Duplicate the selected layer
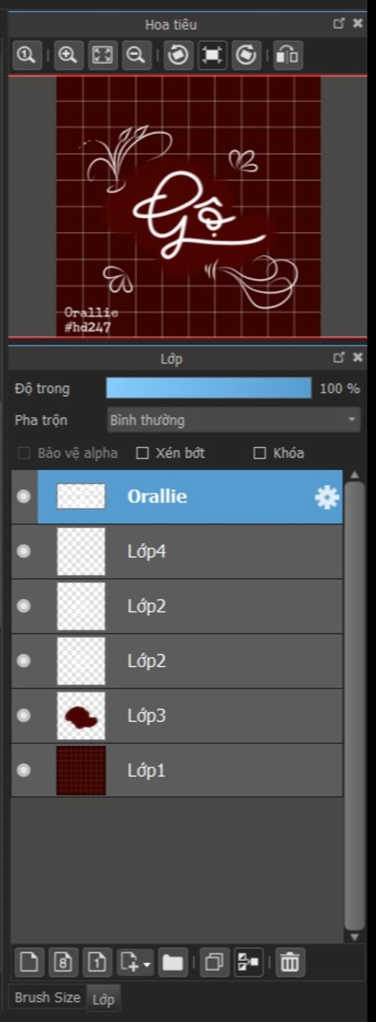The image size is (376, 1022). coord(215,962)
